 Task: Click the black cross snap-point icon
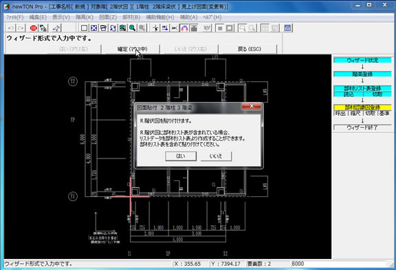(155, 28)
